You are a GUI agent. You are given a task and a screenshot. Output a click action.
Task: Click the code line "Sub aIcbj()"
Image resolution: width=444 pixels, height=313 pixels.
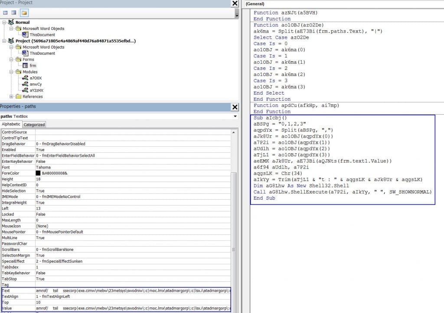click(x=270, y=118)
